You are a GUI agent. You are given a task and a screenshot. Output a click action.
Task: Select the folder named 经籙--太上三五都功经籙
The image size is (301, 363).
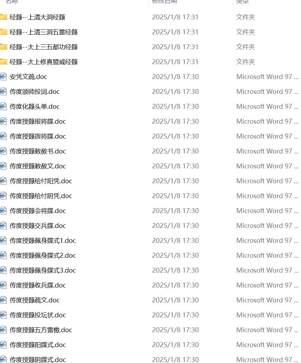coord(43,47)
